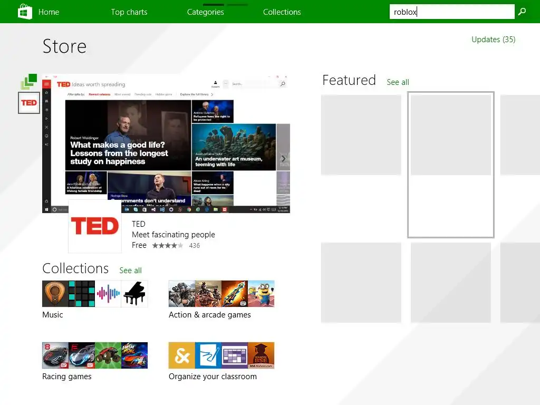Viewport: 540px width, 405px height.
Task: Click the TED star rating
Action: click(167, 246)
